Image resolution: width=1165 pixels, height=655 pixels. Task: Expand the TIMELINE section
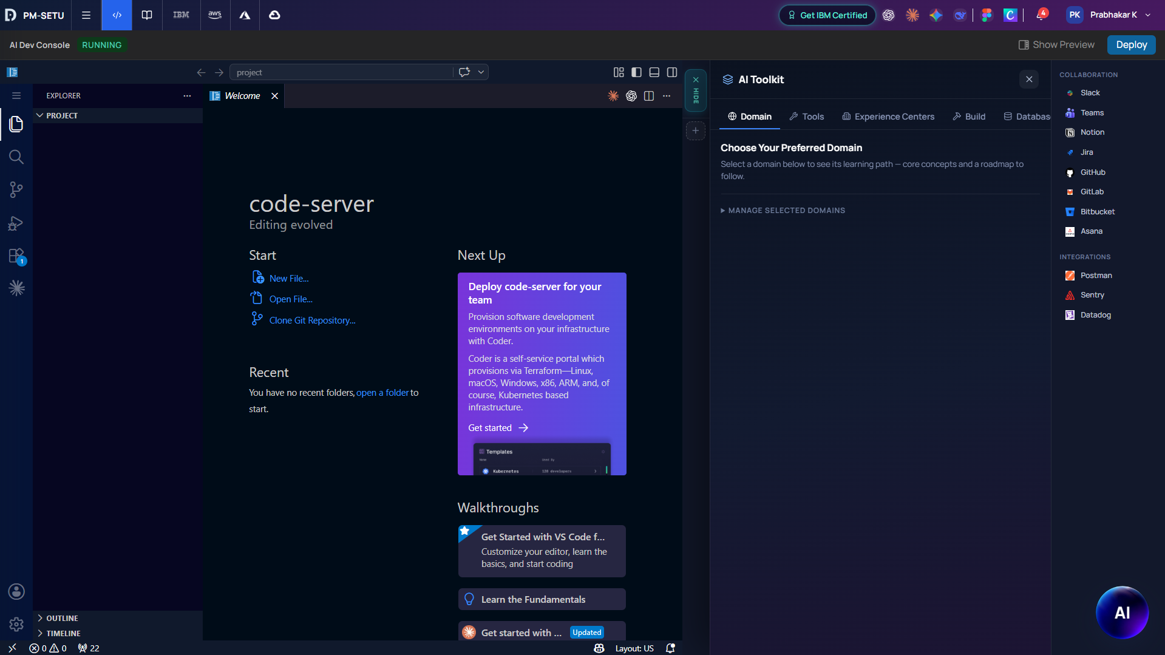click(118, 633)
